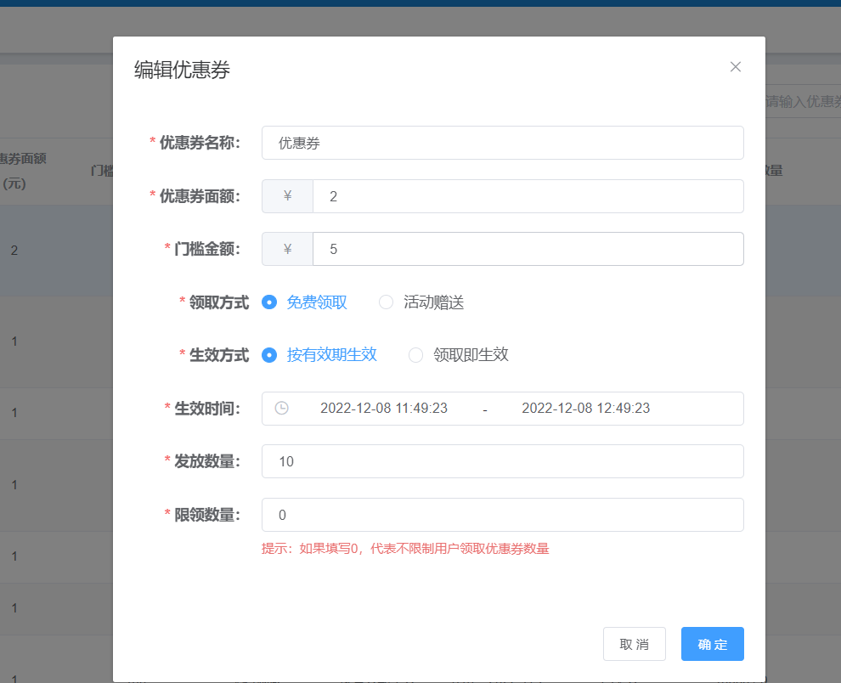Click the 领取即生效 label text
841x683 pixels.
pos(471,355)
